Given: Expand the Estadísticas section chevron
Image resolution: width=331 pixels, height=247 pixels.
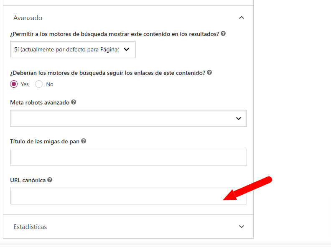Looking at the screenshot, I should 242,227.
